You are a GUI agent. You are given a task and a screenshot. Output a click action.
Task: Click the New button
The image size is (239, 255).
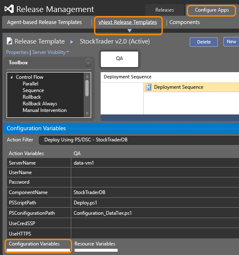pos(231,41)
